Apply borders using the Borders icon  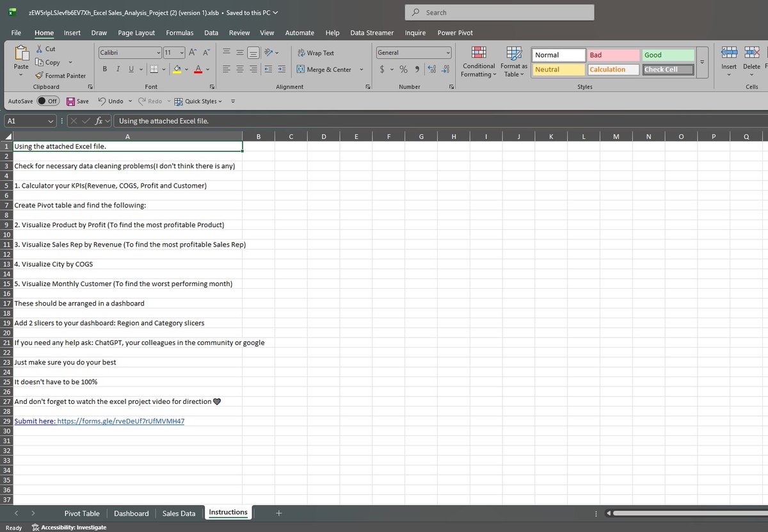point(154,69)
